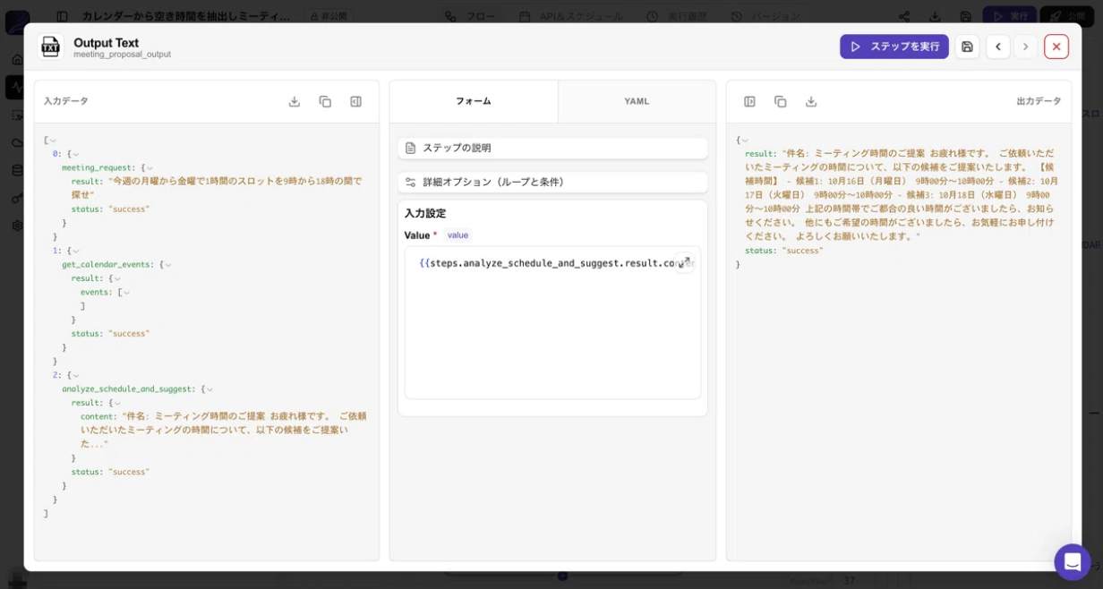
Task: Go to the next step with right chevron
Action: (1026, 47)
